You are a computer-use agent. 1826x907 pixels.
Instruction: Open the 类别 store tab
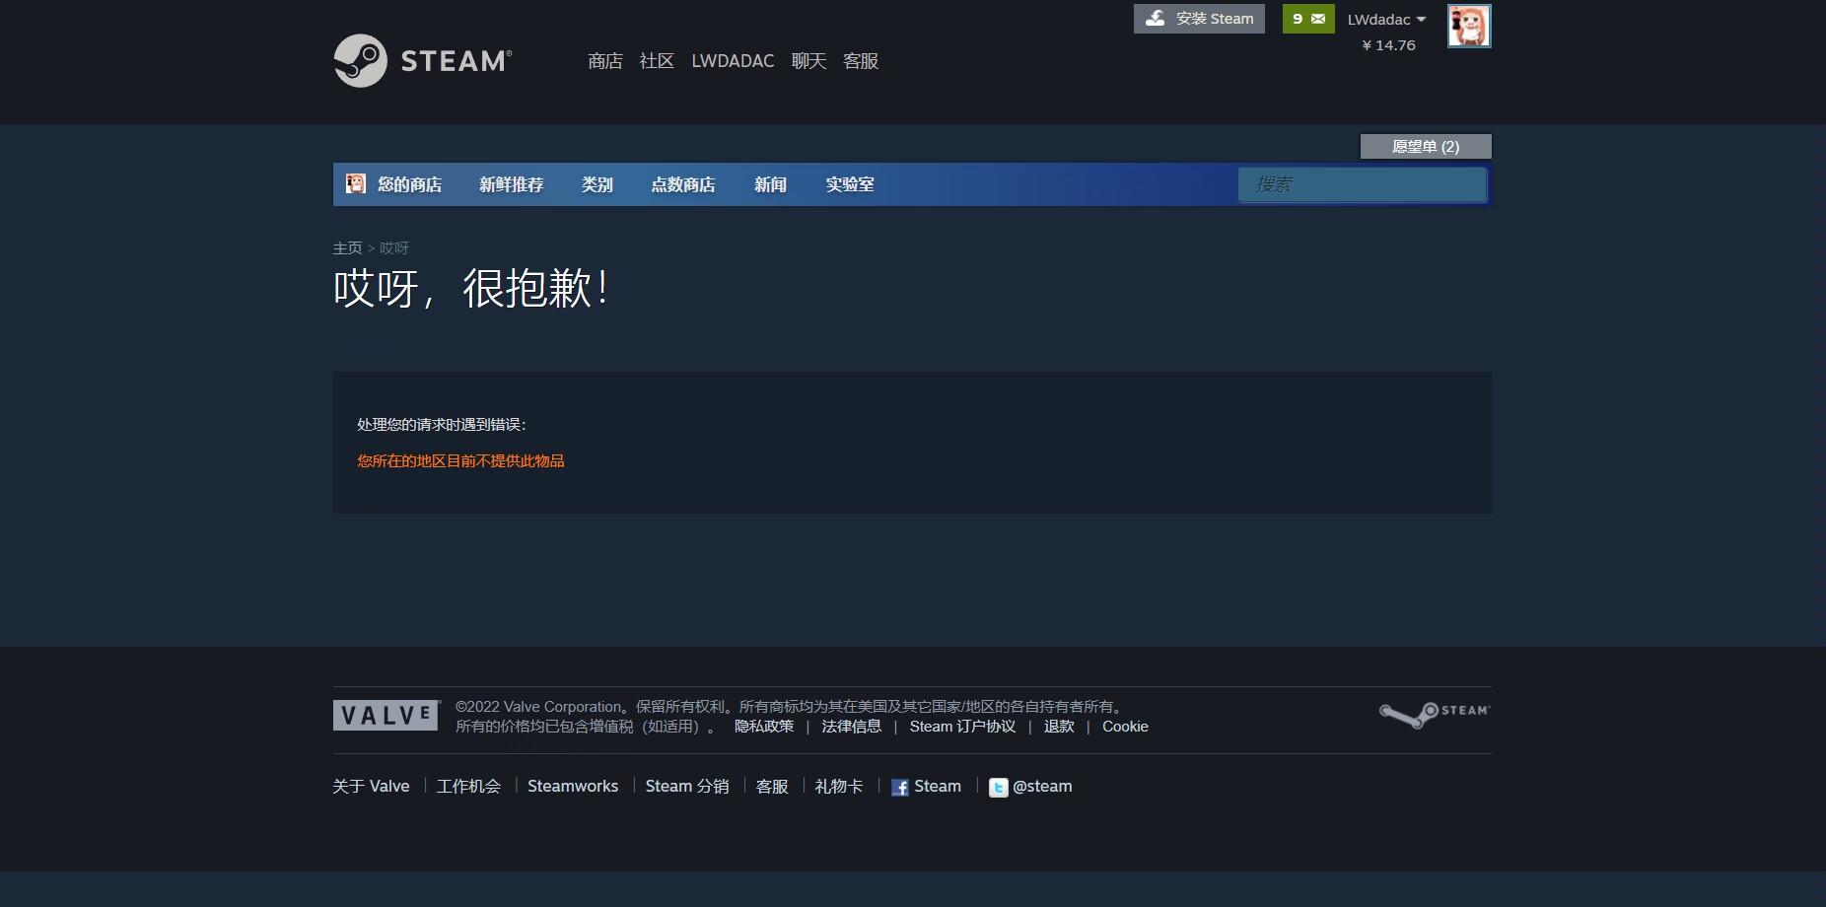[597, 184]
